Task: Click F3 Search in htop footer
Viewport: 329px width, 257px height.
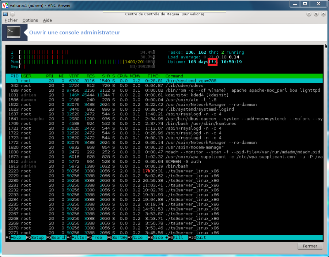Action: click(x=56, y=238)
